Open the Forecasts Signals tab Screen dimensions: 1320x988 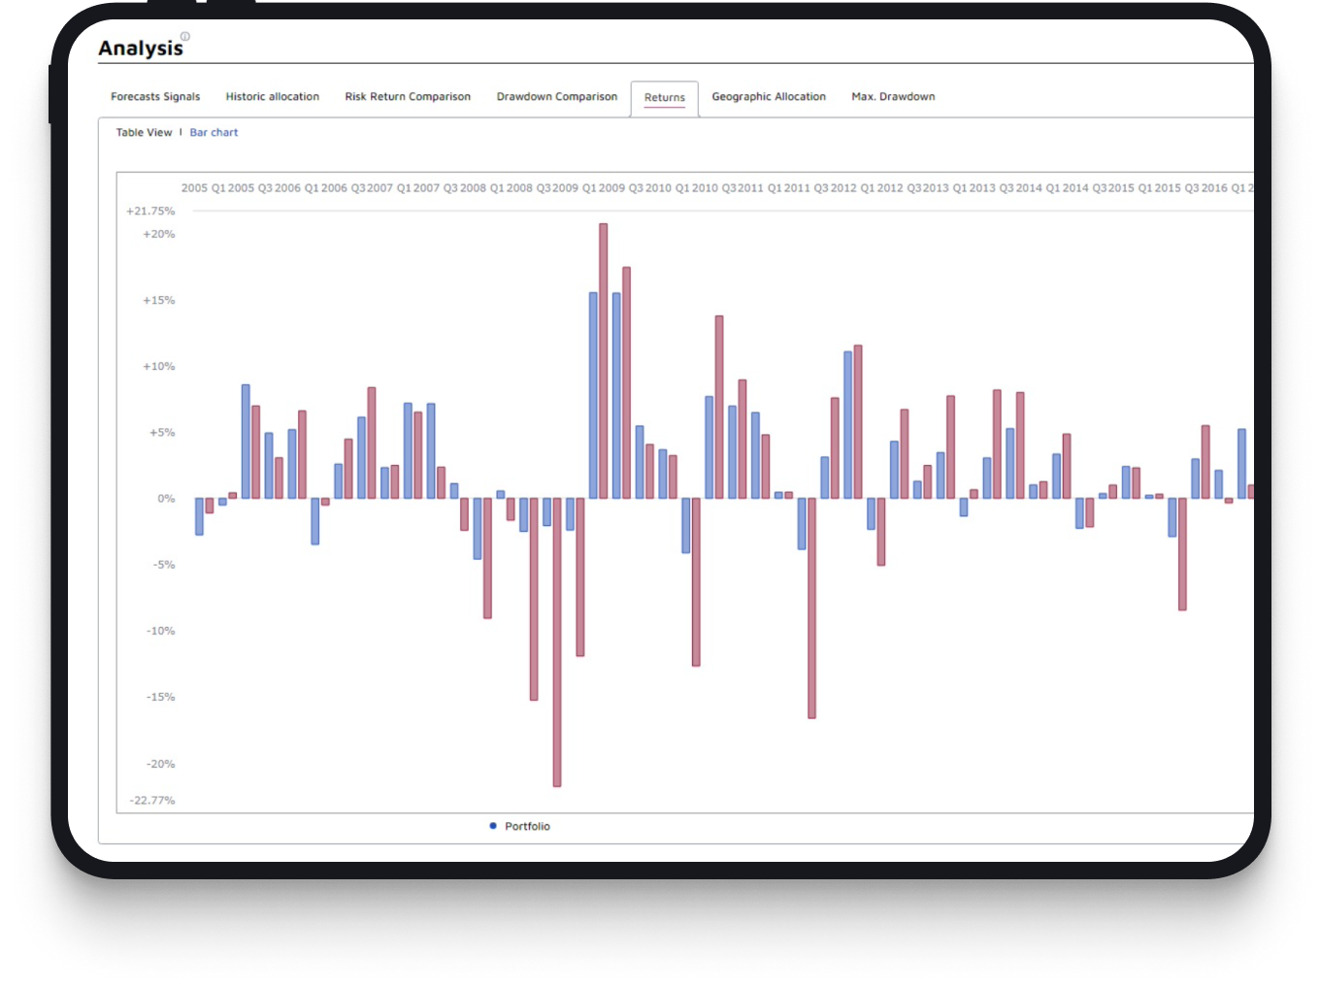point(155,97)
